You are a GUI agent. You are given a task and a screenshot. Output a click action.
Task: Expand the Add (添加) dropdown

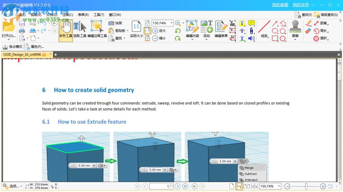click(206, 40)
